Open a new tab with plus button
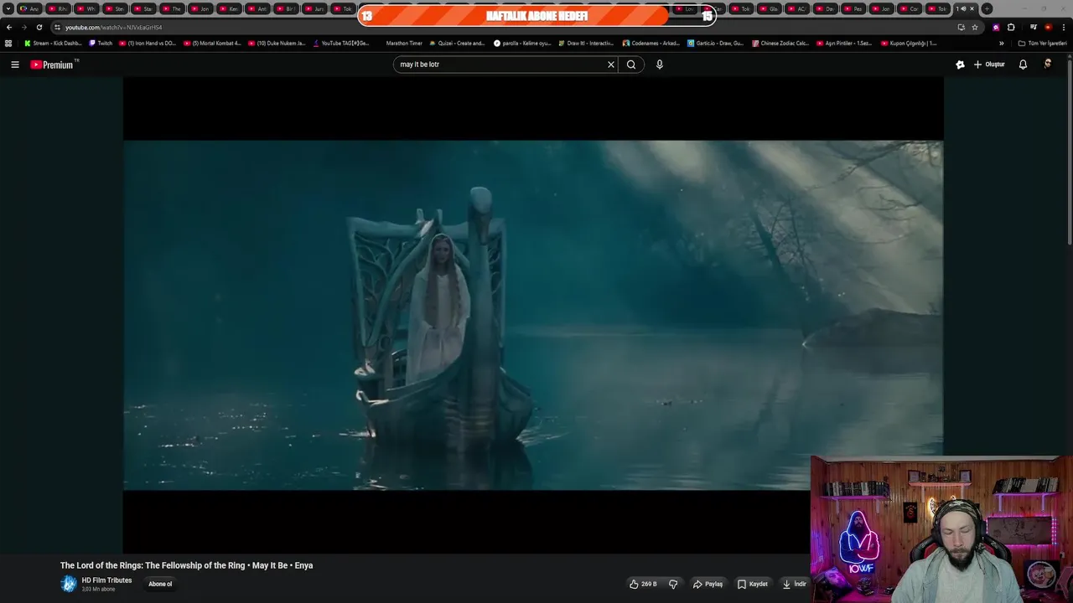 [x=987, y=9]
